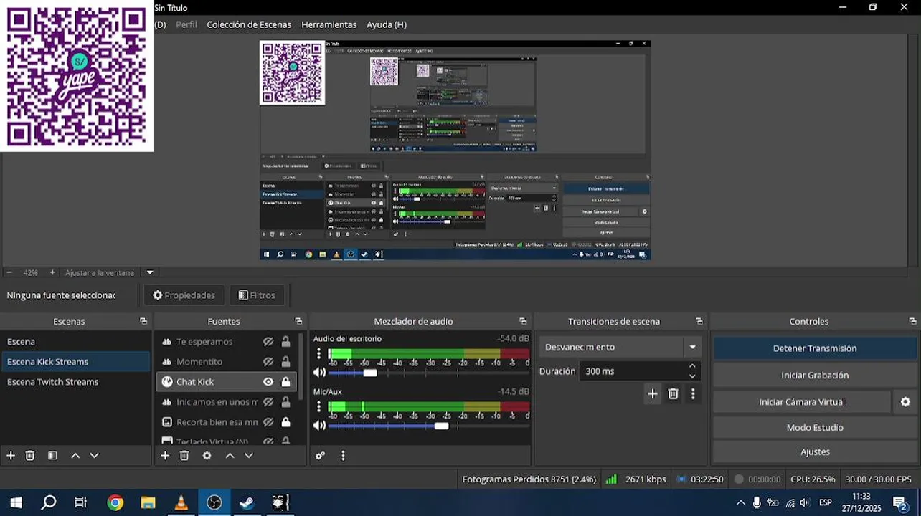This screenshot has width=921, height=516.
Task: Open VLC media player from taskbar
Action: (181, 503)
